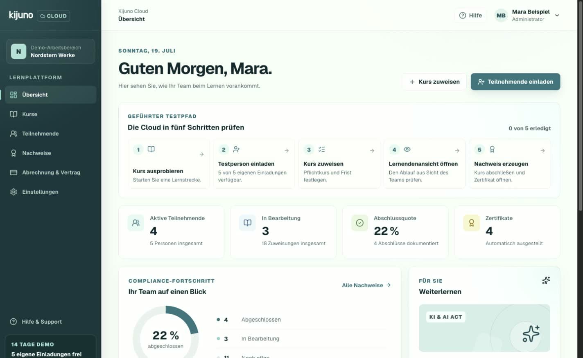Click the kijuno logo
This screenshot has height=358, width=583.
21,15
